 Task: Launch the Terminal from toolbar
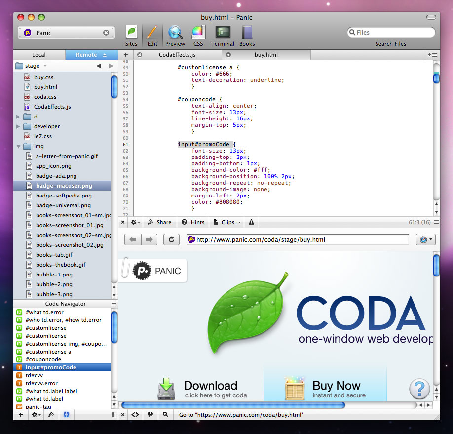coord(223,36)
